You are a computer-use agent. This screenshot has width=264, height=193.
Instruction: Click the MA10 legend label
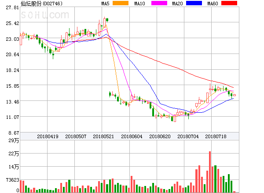click(139, 4)
